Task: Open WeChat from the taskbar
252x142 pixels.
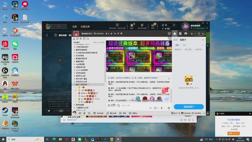Action: click(x=80, y=139)
